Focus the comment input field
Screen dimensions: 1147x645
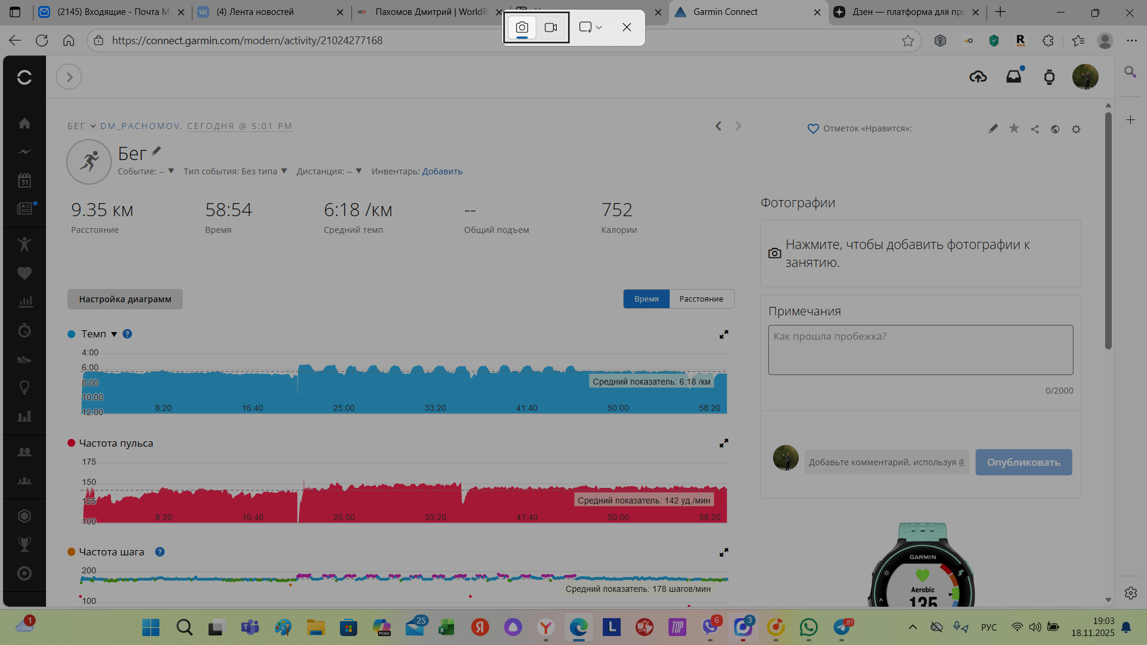(887, 462)
